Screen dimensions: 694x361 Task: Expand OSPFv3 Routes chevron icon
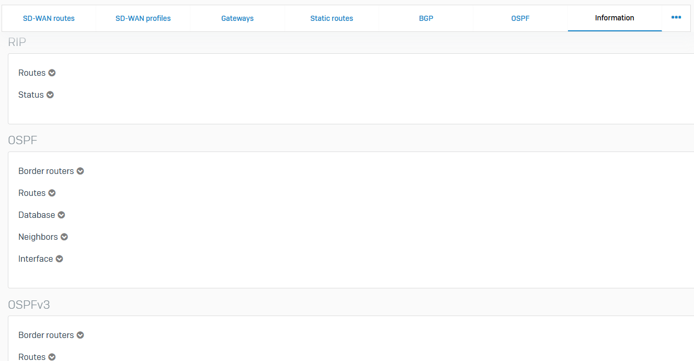click(x=52, y=357)
